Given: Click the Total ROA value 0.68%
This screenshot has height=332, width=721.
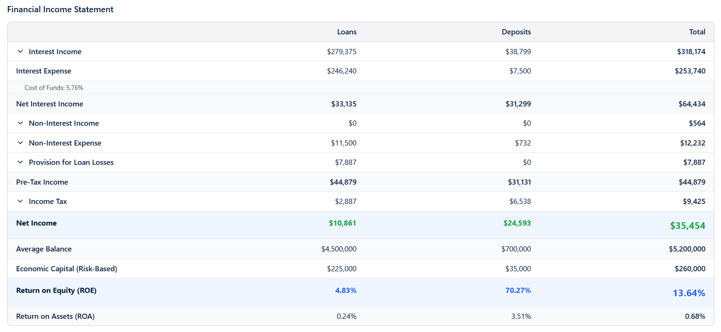Looking at the screenshot, I should coord(695,316).
